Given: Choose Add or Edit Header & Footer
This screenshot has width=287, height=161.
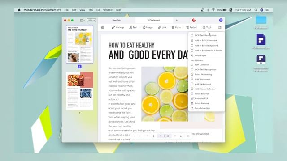Looking at the screenshot, I should click(206, 51).
